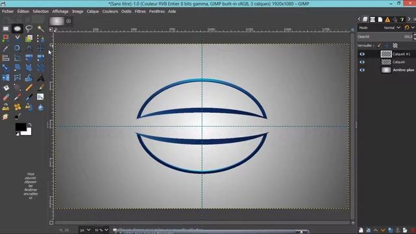Open the Calque menu

coord(92,12)
